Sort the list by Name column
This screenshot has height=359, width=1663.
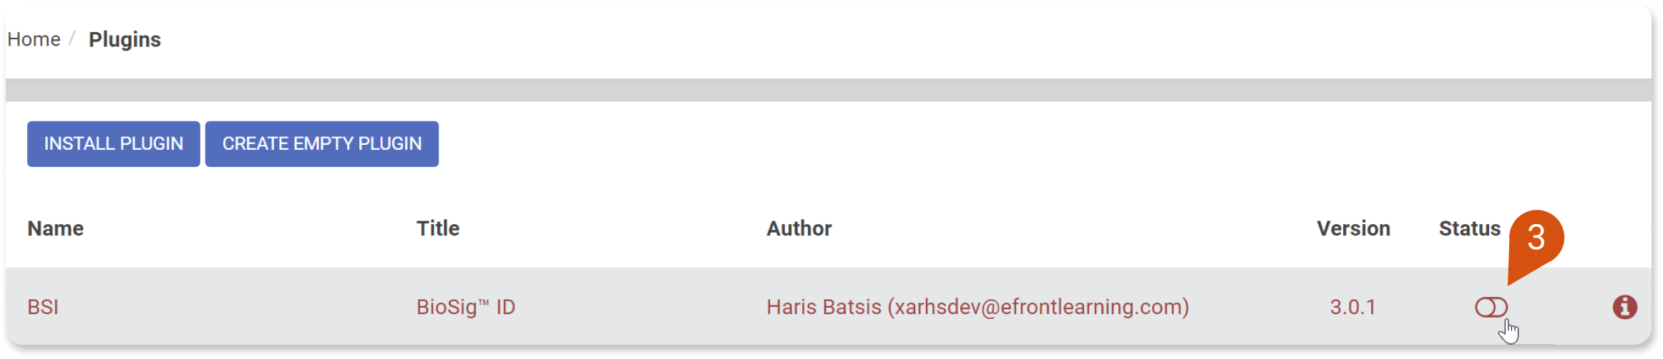tap(55, 228)
